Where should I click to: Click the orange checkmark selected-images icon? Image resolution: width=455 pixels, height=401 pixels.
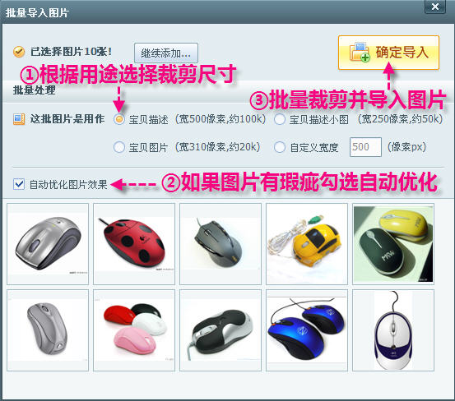pos(19,52)
